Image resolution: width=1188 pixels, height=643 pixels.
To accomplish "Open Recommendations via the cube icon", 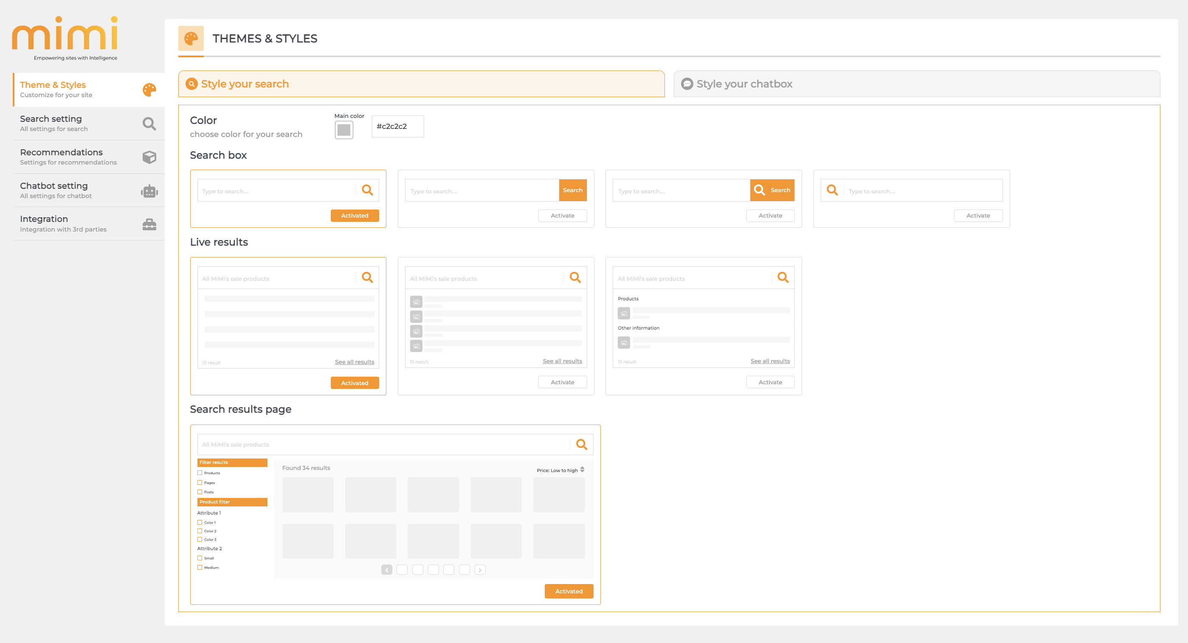I will (x=149, y=157).
